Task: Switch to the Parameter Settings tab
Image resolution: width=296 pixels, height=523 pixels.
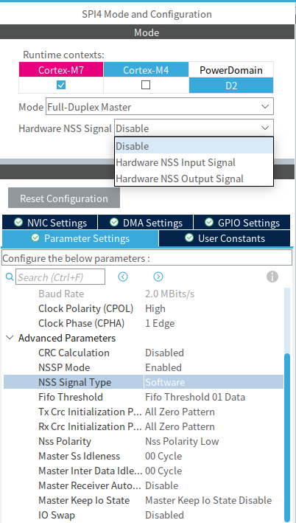Action: click(x=80, y=238)
